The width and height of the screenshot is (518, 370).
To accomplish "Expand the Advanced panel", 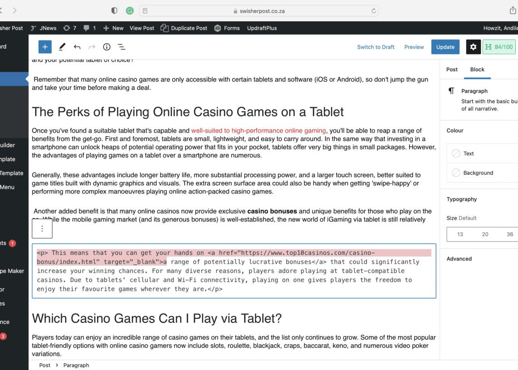I will coord(459,259).
